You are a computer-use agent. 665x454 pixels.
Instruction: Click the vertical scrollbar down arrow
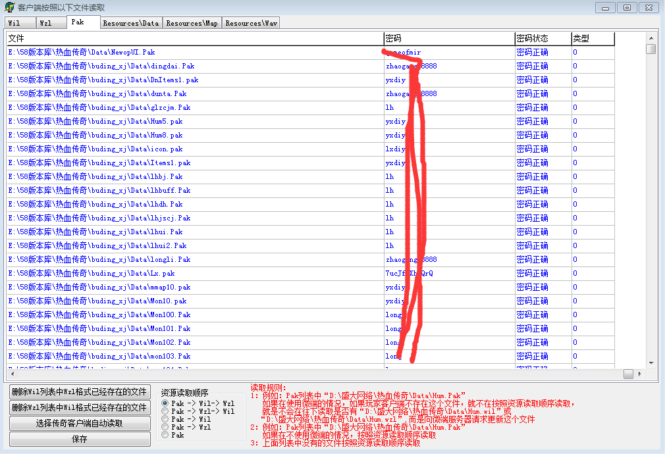click(x=651, y=363)
